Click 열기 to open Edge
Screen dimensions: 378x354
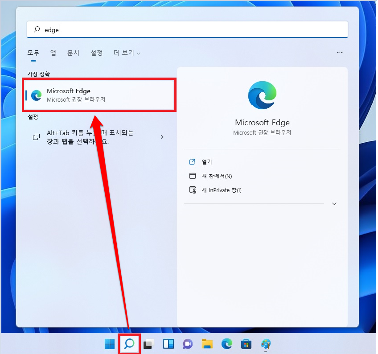coord(207,162)
